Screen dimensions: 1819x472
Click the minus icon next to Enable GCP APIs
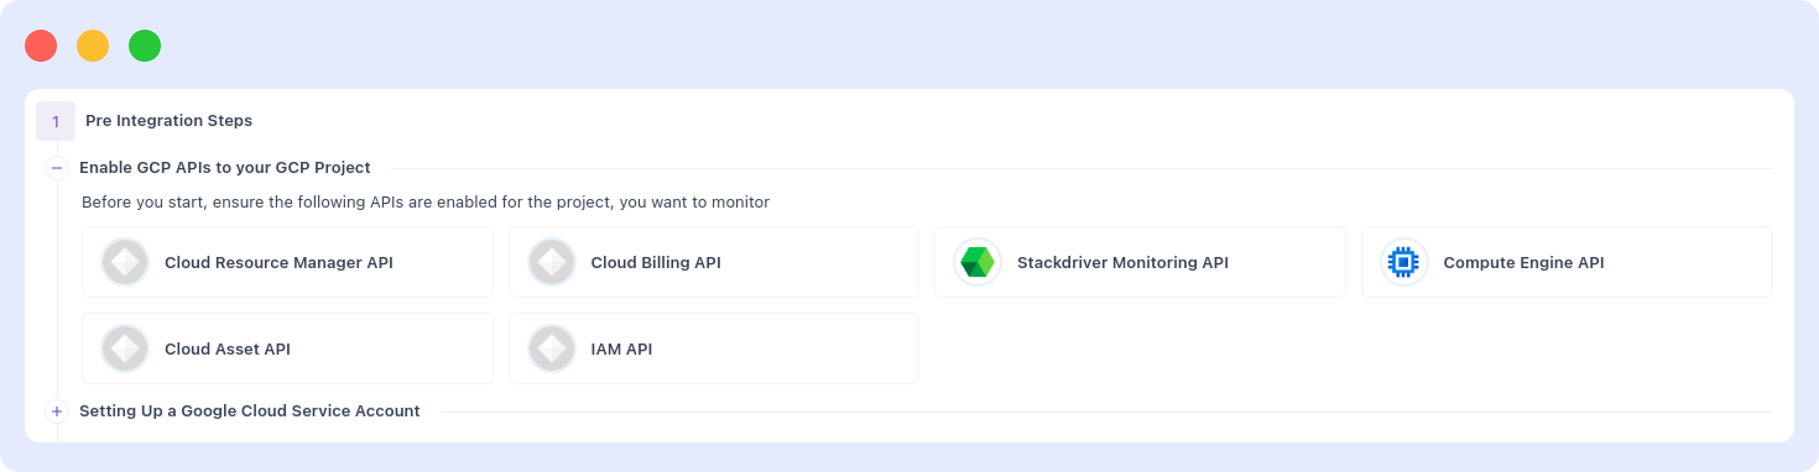tap(57, 168)
